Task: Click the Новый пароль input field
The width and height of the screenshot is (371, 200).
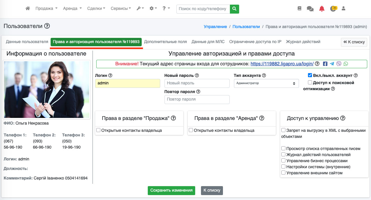Action: click(197, 83)
